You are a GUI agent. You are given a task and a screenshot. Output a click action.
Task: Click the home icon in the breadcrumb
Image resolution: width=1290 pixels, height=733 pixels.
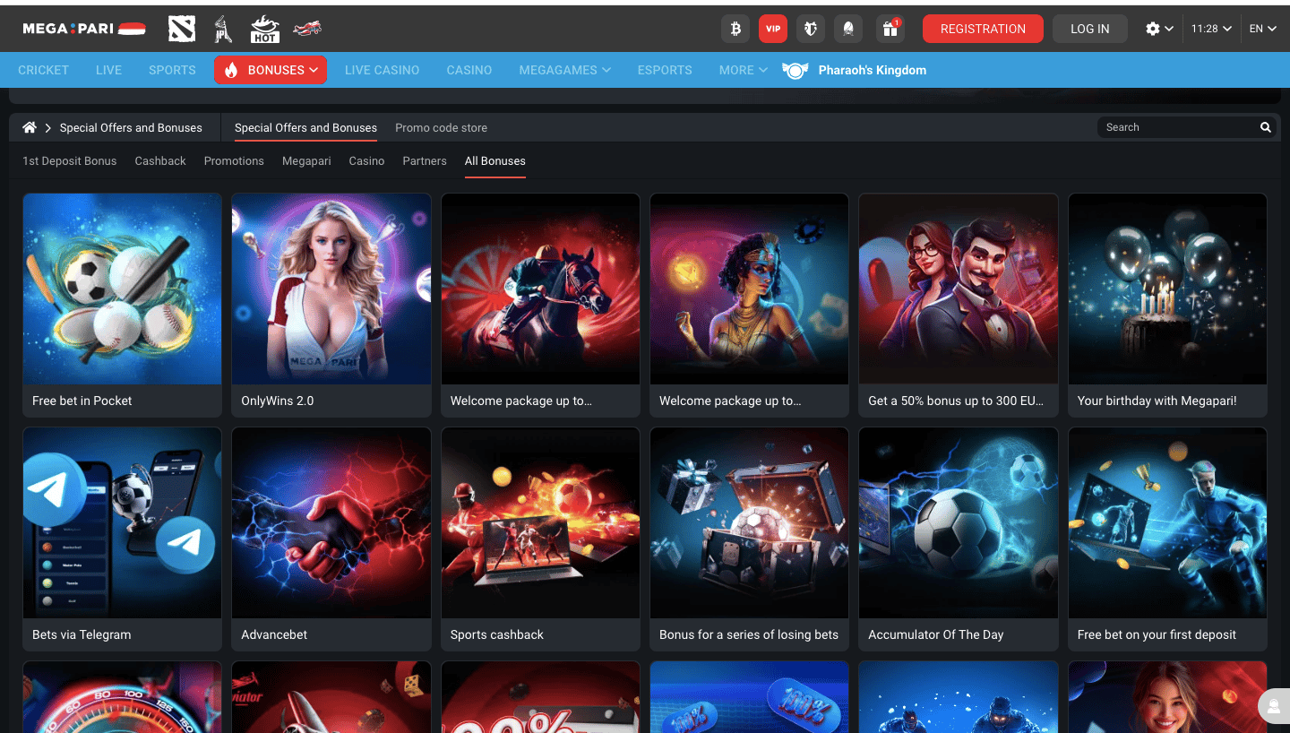30,127
